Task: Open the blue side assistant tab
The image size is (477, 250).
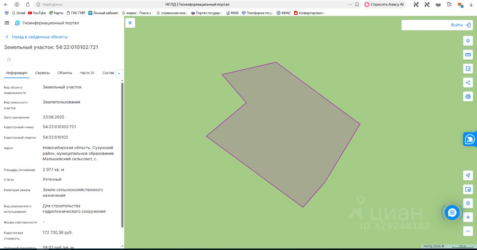Action: 470,140
